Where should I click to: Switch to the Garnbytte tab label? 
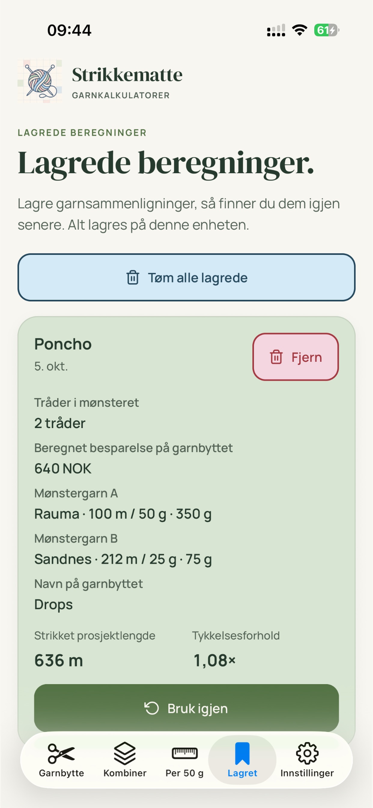pos(62,773)
